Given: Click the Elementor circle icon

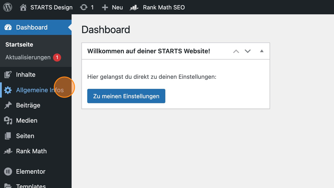Looking at the screenshot, I should point(8,171).
